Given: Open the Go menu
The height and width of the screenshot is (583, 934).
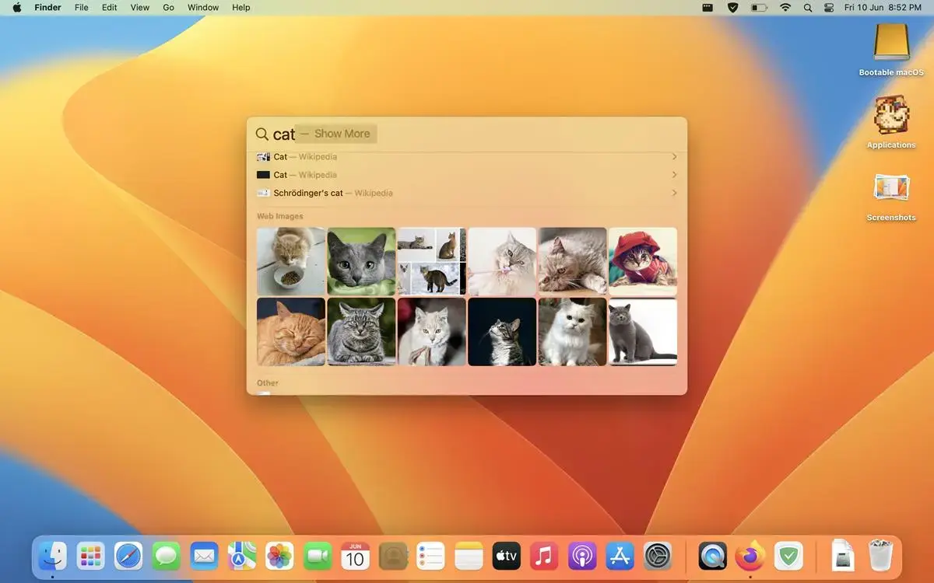Looking at the screenshot, I should click(168, 7).
